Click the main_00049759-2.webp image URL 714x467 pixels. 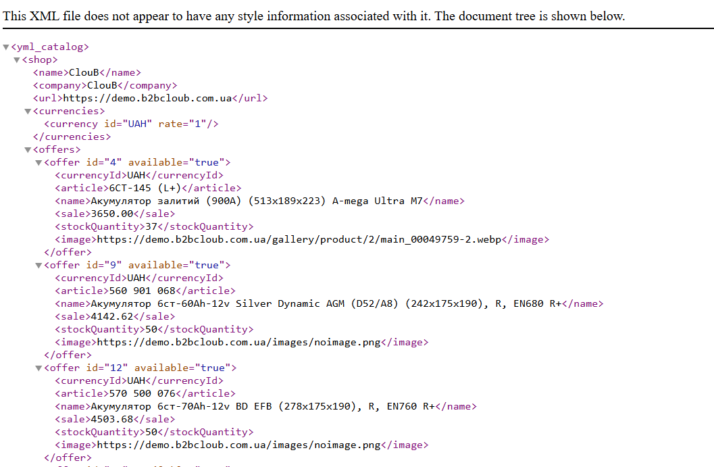pyautogui.click(x=299, y=240)
